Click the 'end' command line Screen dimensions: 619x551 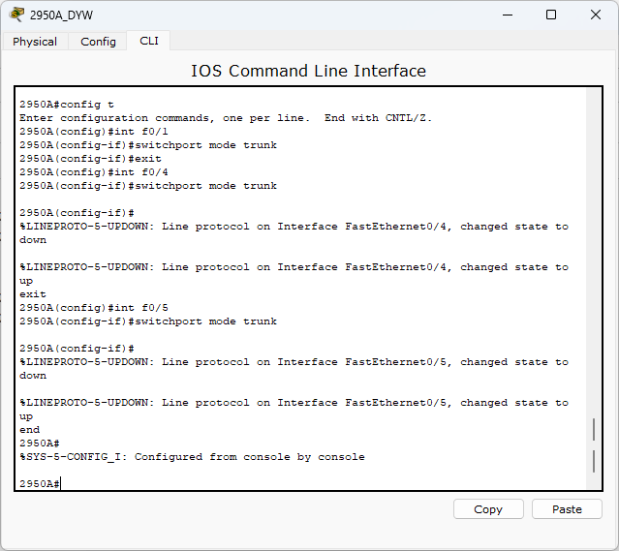[x=30, y=429]
